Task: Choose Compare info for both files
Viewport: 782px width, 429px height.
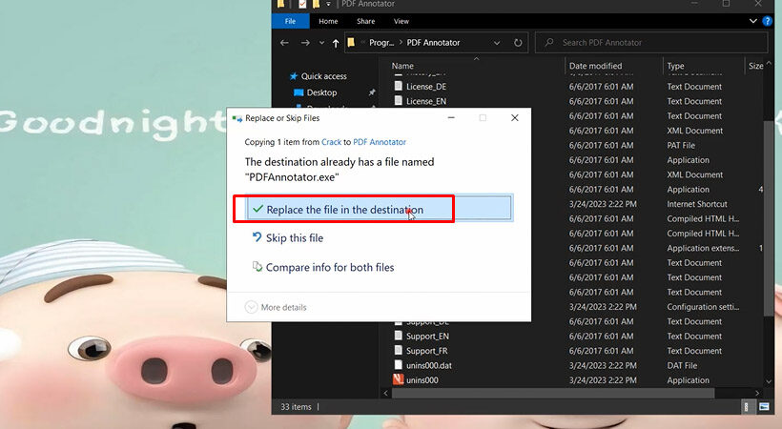Action: [x=329, y=268]
